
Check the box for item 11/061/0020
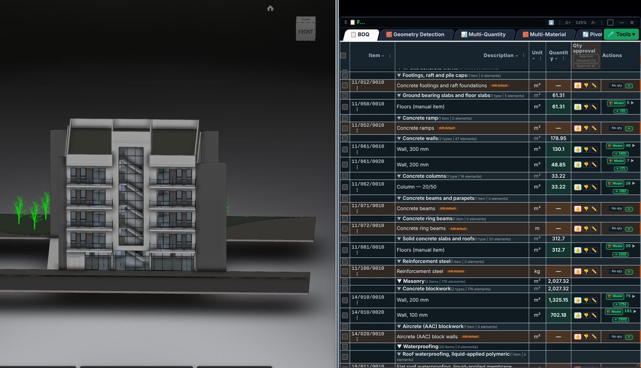pyautogui.click(x=345, y=165)
